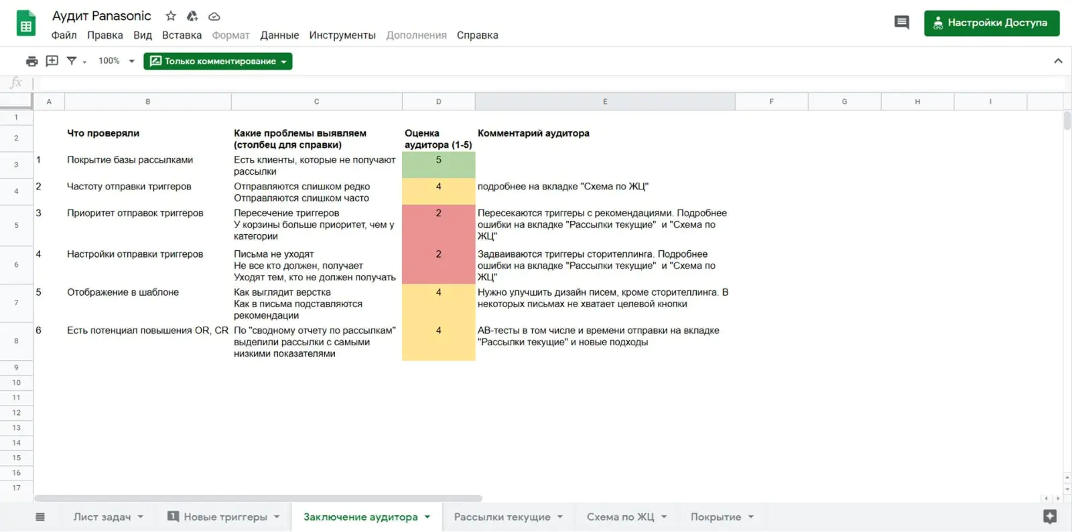Click comment подробнее на вкладке "Схема по ЖЦ"
Image resolution: width=1072 pixels, height=532 pixels.
tap(563, 187)
